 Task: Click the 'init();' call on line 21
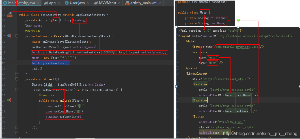38,68
